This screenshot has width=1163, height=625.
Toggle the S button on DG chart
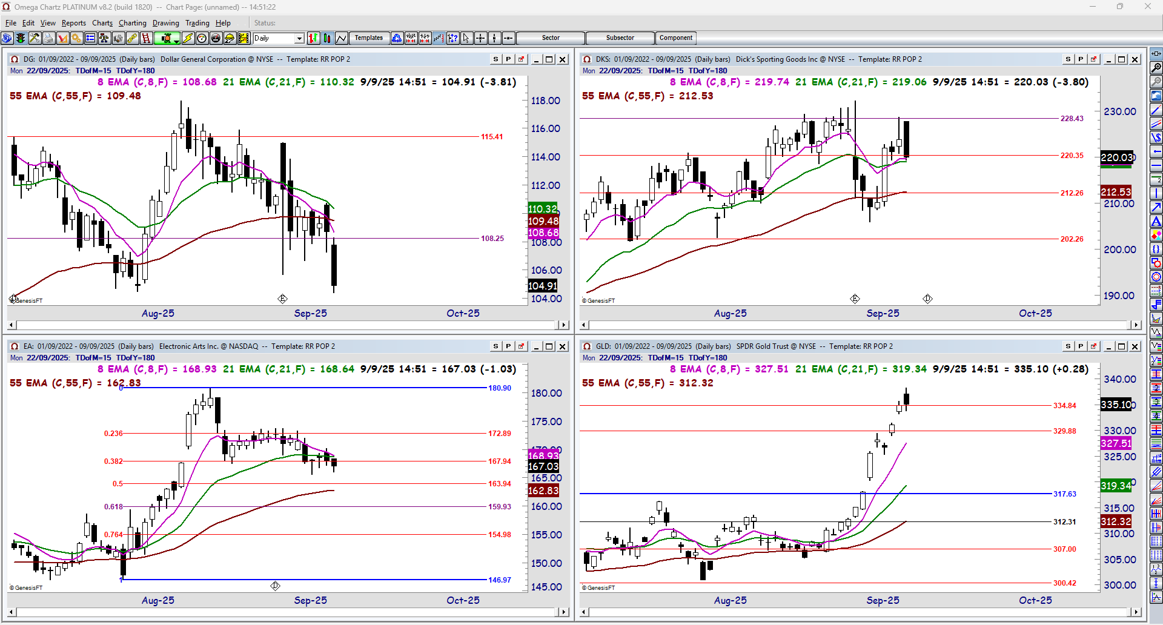tap(495, 59)
